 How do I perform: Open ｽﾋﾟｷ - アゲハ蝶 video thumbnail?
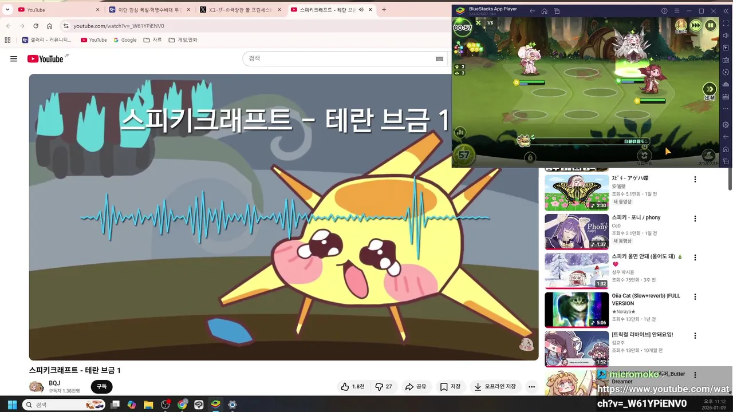tap(577, 193)
